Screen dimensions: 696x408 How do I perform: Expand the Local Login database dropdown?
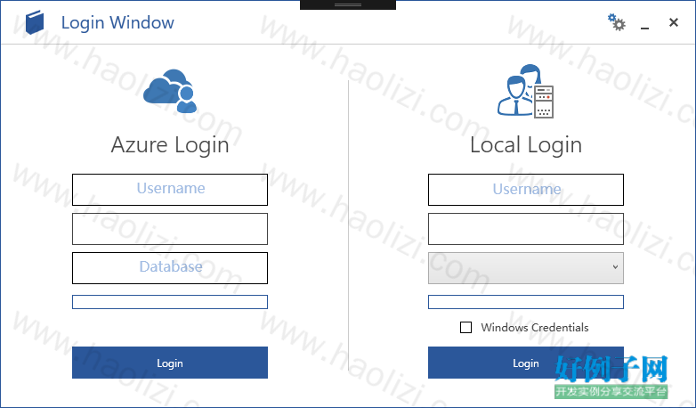coord(526,268)
